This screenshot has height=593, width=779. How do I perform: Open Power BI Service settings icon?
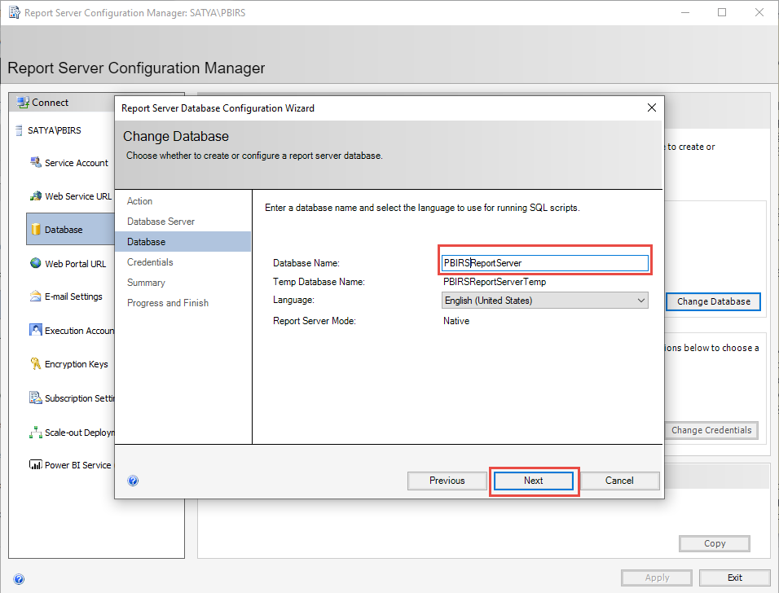tap(34, 465)
